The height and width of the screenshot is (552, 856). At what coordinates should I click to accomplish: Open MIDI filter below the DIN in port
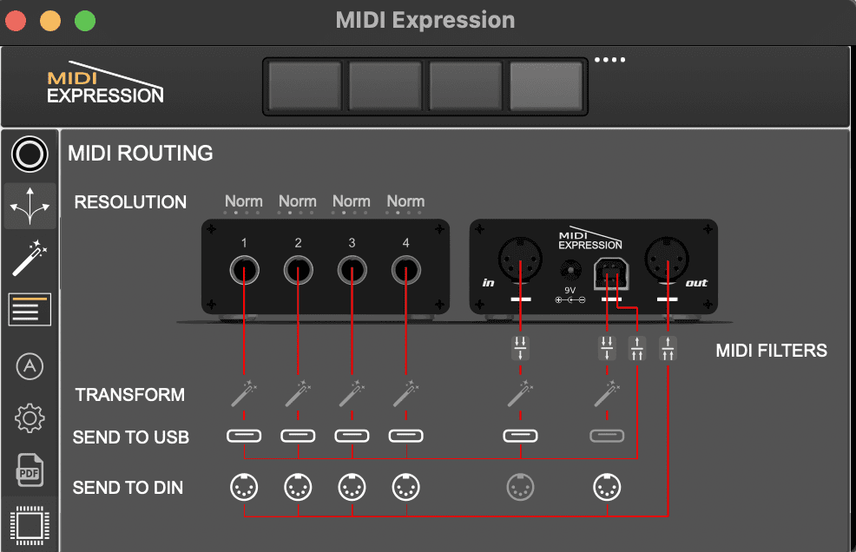click(520, 349)
